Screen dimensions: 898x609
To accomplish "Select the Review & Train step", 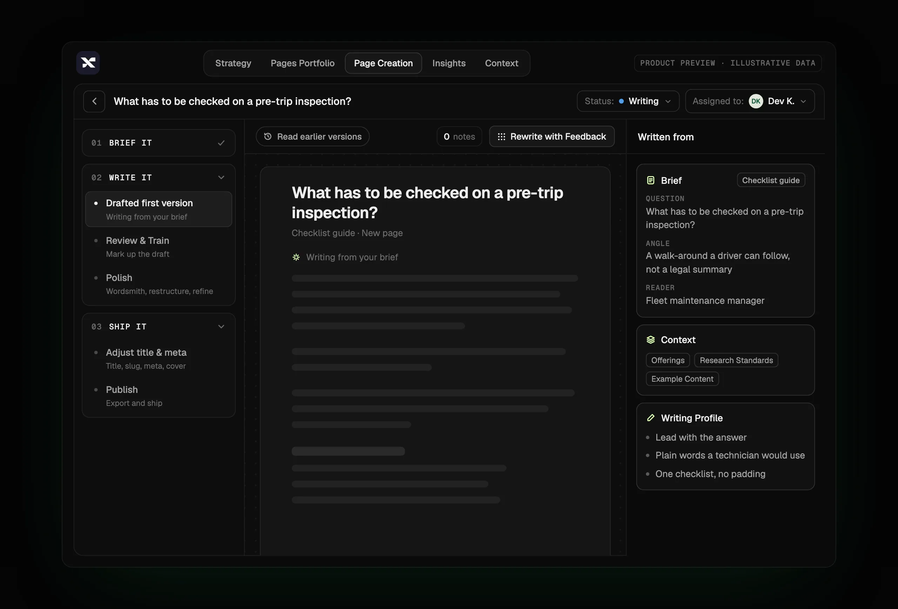I will point(159,247).
